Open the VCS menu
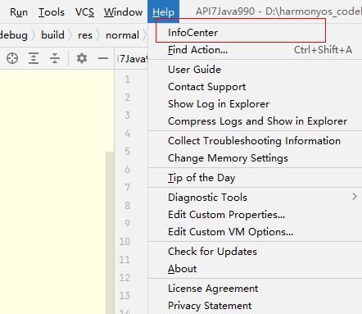The height and width of the screenshot is (314, 362). [x=84, y=12]
